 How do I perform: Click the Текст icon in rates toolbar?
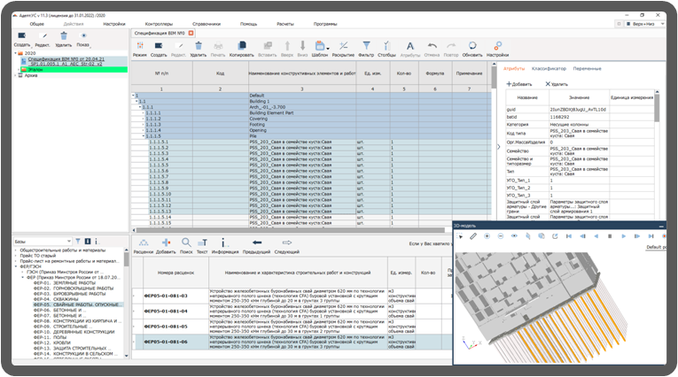[x=202, y=242]
